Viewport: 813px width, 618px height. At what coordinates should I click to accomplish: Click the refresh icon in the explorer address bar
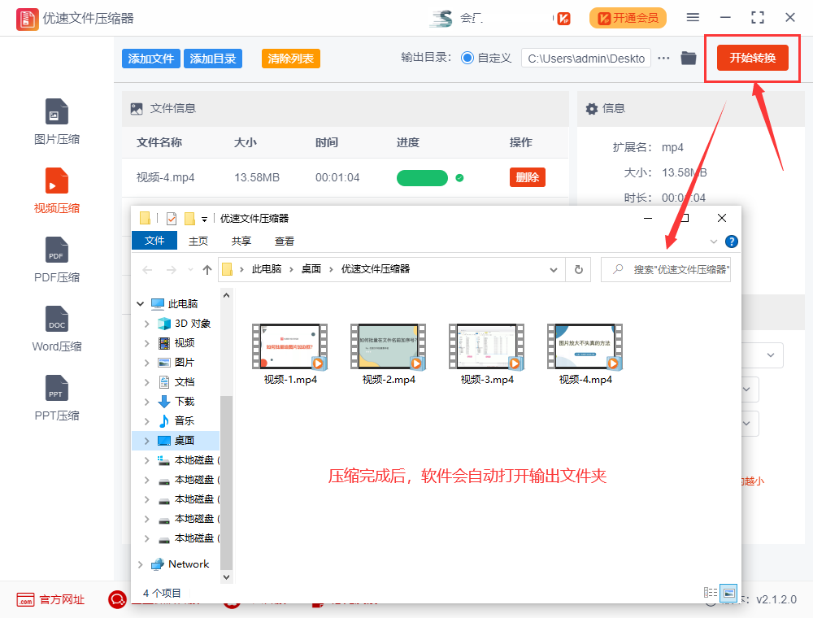point(577,269)
